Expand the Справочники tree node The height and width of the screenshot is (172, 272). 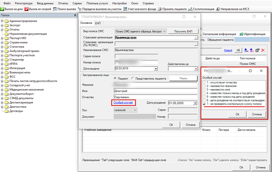click(x=2, y=42)
